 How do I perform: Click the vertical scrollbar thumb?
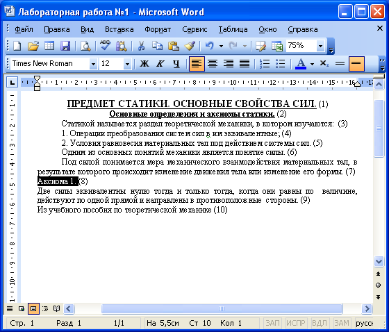pyautogui.click(x=379, y=128)
